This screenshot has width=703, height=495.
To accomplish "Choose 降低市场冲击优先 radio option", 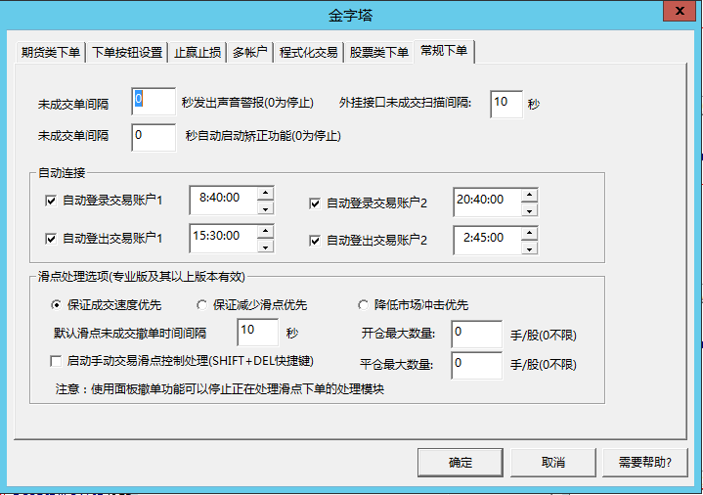I will point(365,304).
